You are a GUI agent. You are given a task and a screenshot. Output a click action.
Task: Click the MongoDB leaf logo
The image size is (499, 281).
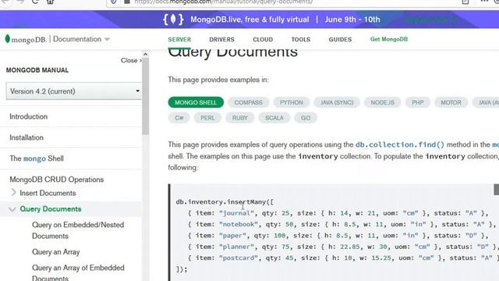click(8, 39)
